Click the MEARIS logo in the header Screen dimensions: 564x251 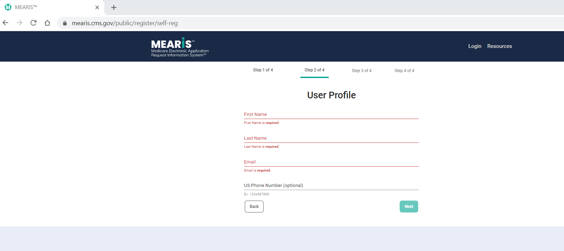[180, 47]
